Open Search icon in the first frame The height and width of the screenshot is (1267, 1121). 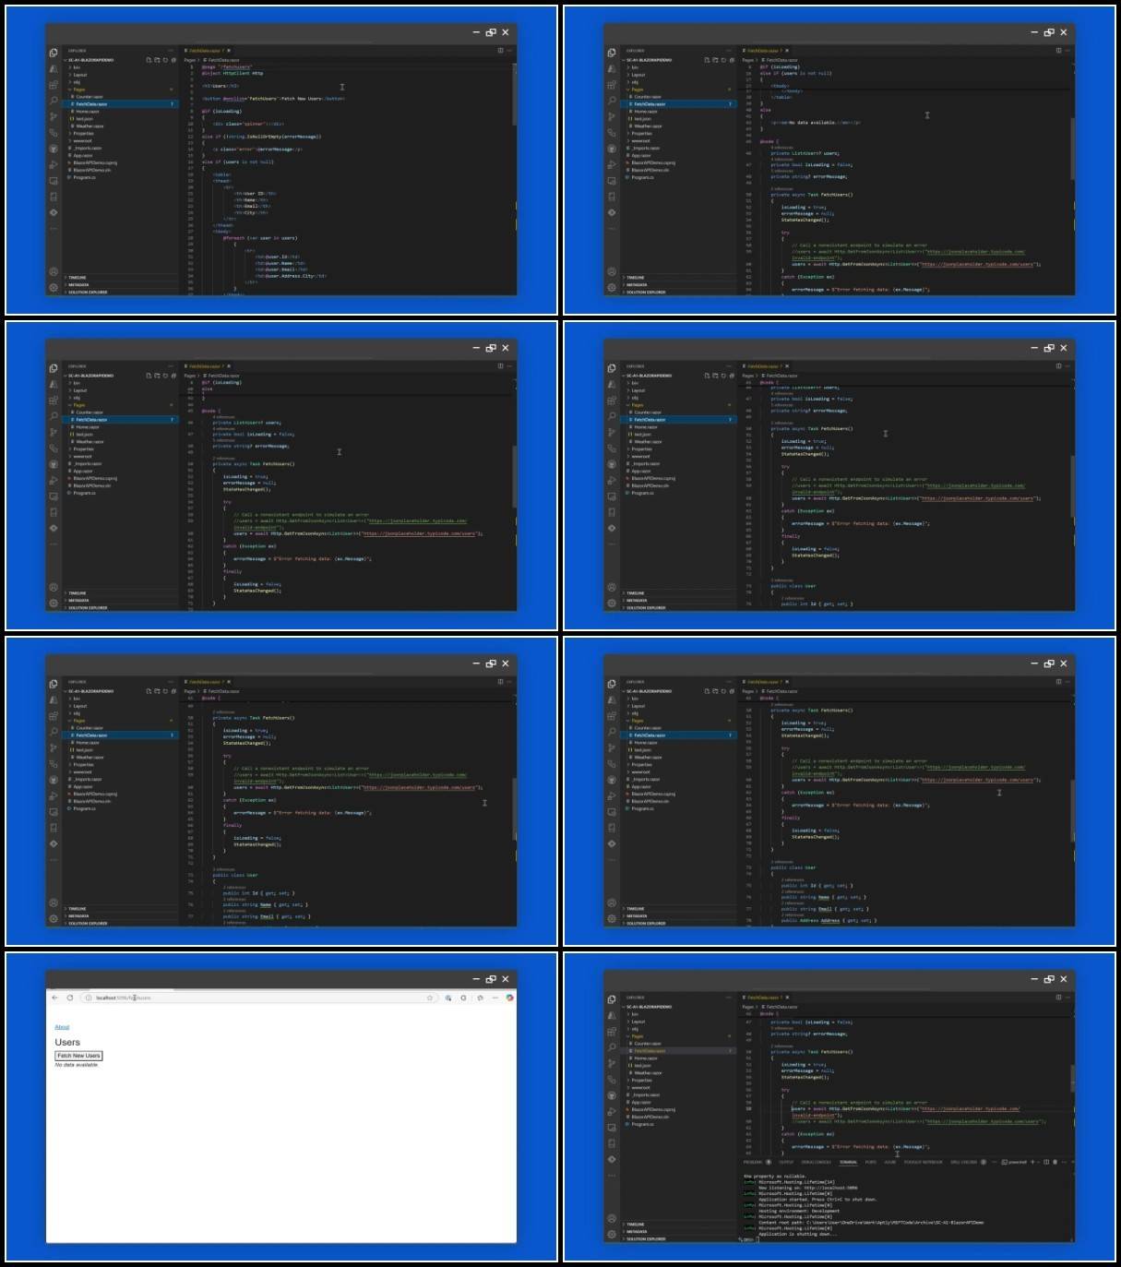[54, 100]
